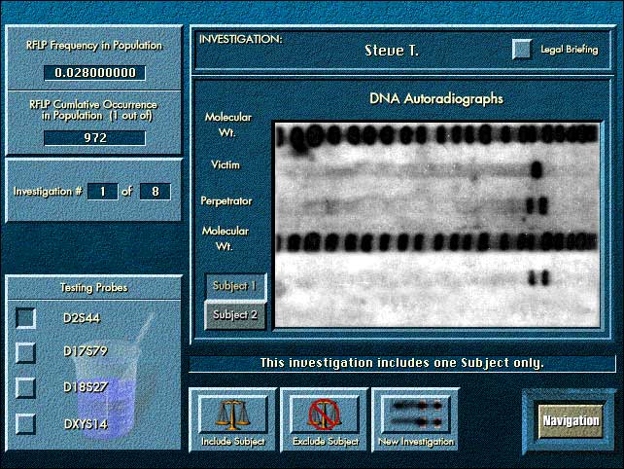Click the DXYS14 probe name
This screenshot has width=624, height=469.
click(86, 423)
